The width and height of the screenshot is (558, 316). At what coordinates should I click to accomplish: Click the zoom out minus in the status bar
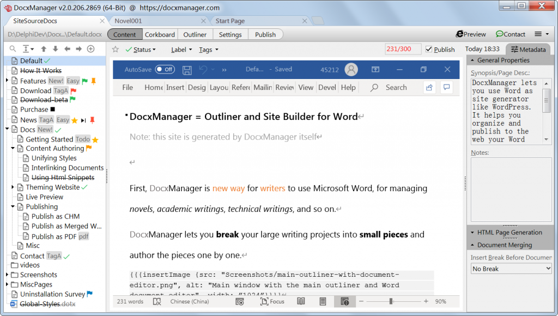361,301
